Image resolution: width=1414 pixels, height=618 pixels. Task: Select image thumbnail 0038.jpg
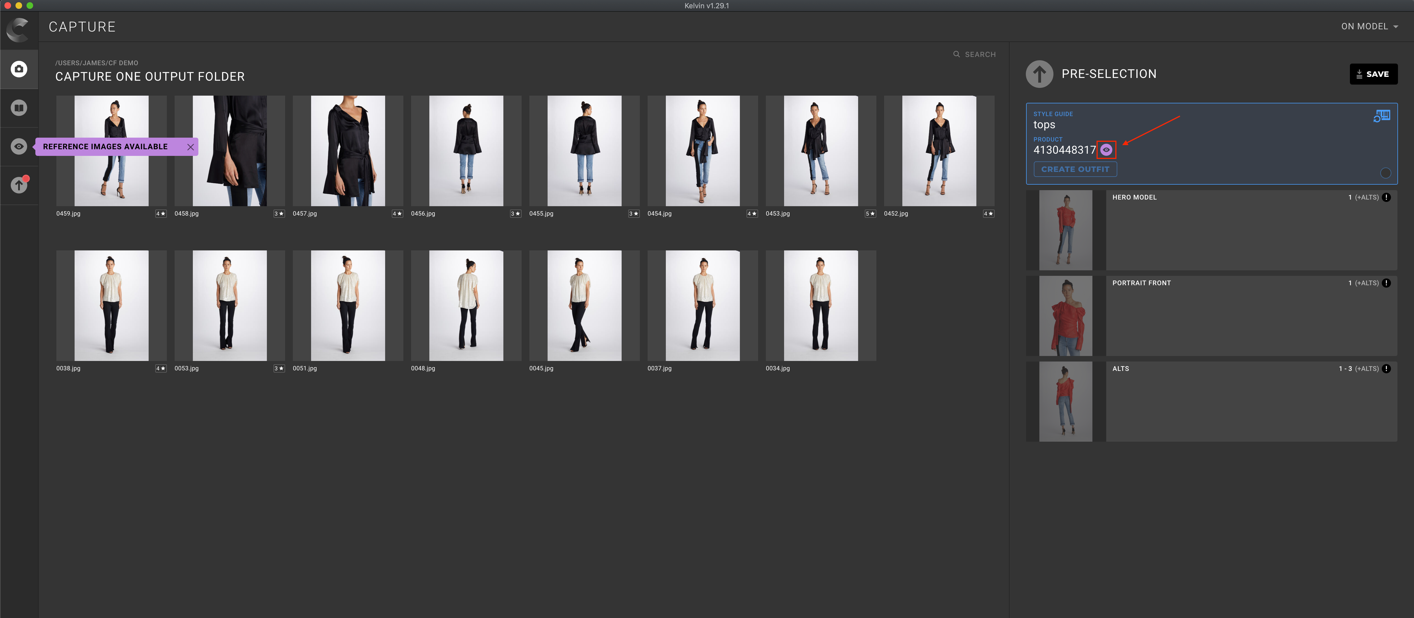click(111, 306)
